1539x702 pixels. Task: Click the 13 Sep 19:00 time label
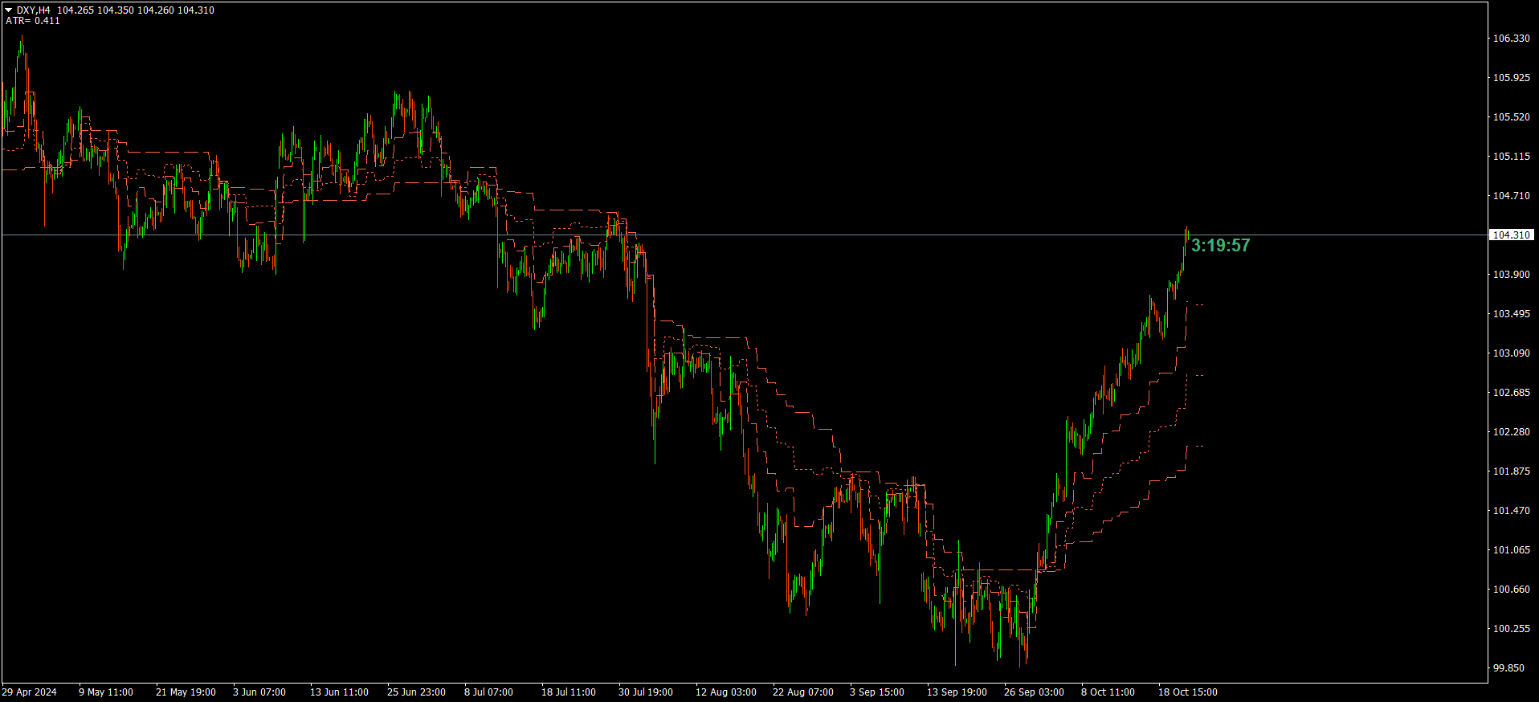957,692
